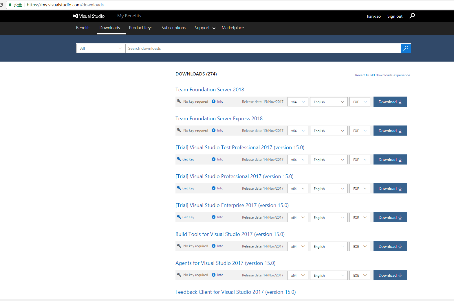
Task: Open architecture dropdown for Team Foundation Server 2018
Action: [298, 102]
